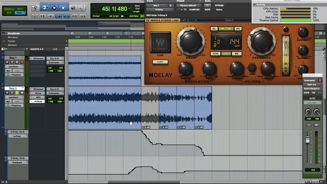
Task: Switch delay sync to HOST
Action: click(x=226, y=54)
